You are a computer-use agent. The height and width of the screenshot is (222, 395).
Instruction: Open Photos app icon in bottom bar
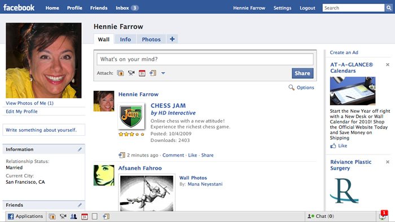(52, 216)
